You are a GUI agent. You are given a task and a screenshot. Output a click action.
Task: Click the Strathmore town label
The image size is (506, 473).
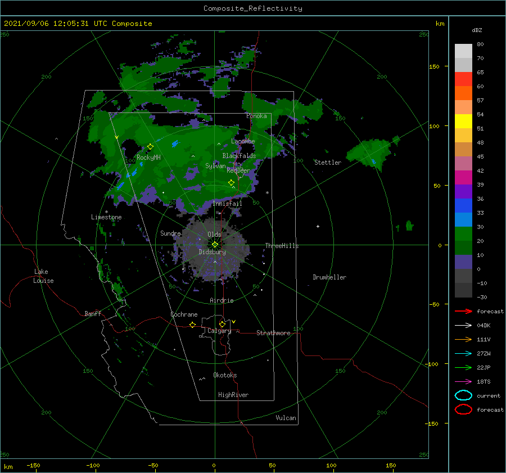click(273, 333)
